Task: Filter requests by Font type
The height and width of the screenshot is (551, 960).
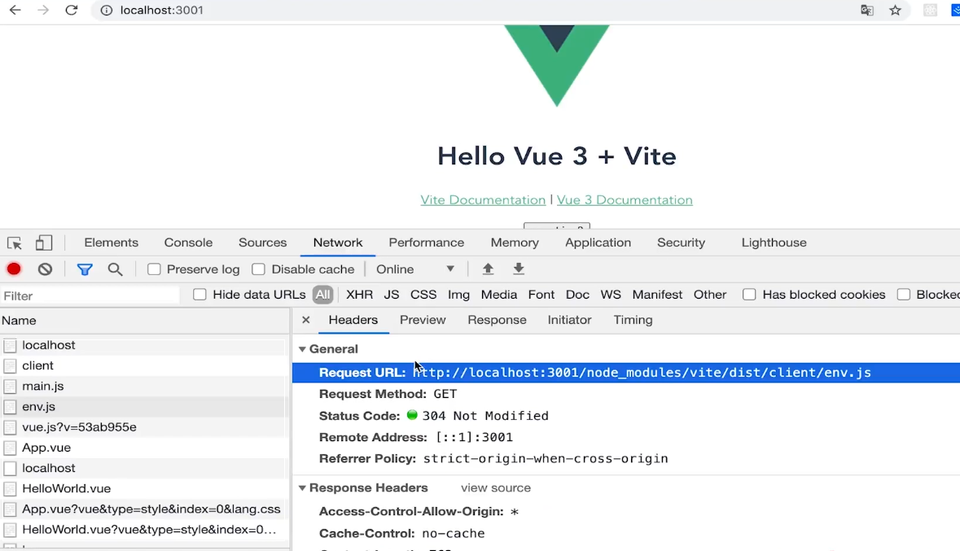Action: [541, 295]
